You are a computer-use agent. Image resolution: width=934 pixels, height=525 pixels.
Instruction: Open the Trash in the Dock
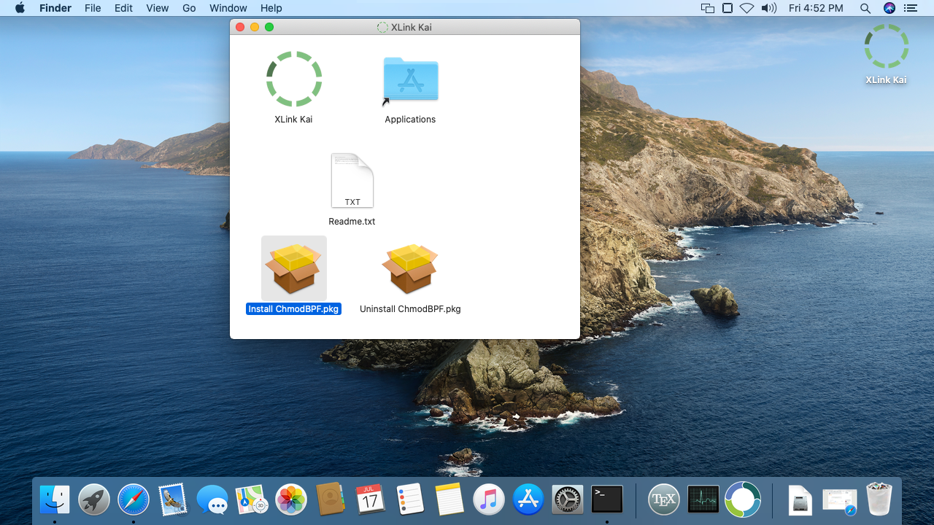point(879,499)
